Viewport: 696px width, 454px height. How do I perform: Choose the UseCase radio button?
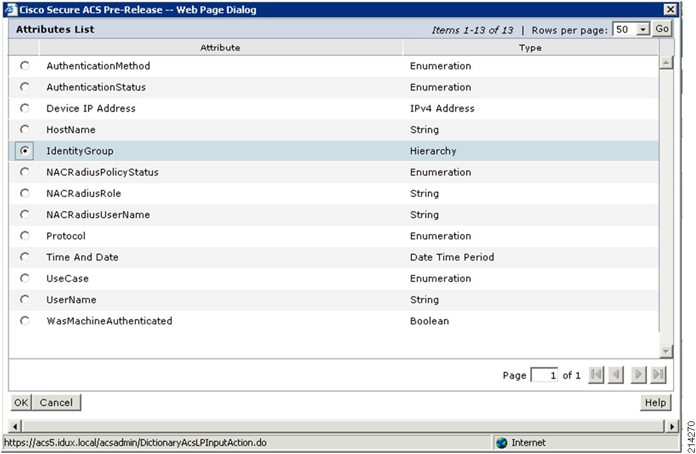tap(24, 279)
